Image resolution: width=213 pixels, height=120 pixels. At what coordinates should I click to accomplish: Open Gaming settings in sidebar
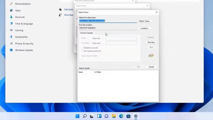click(19, 30)
